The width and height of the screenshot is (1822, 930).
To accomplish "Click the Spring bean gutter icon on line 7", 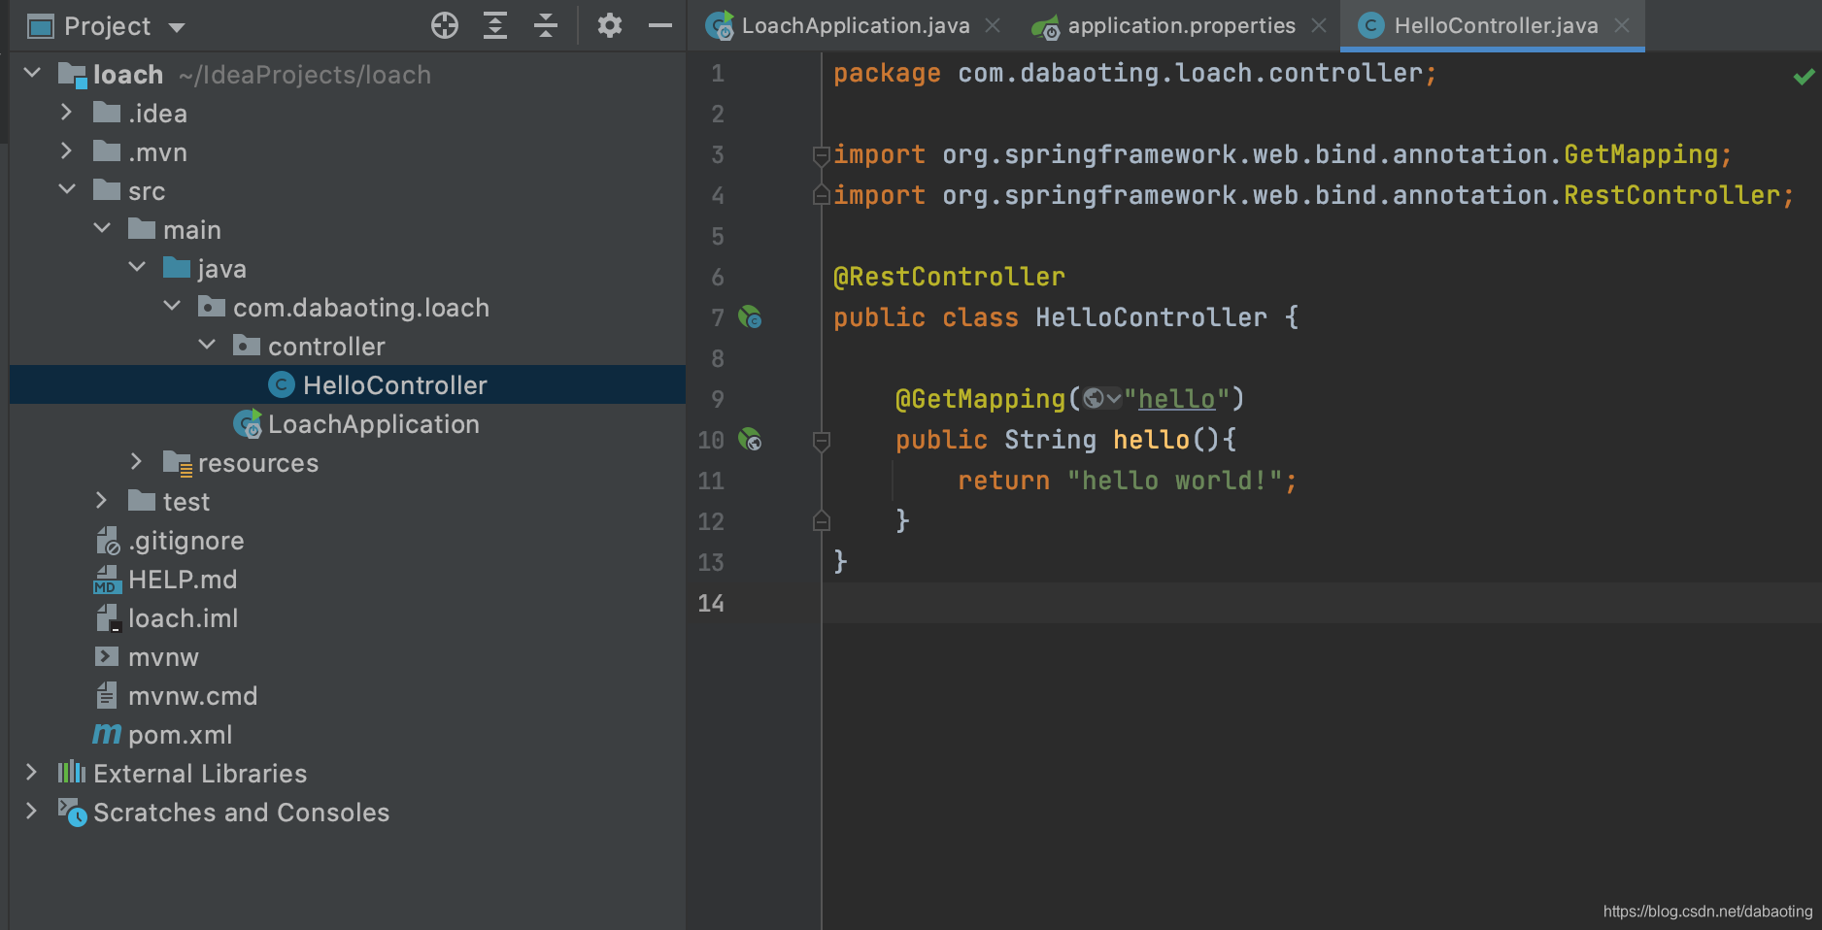I will tap(750, 316).
